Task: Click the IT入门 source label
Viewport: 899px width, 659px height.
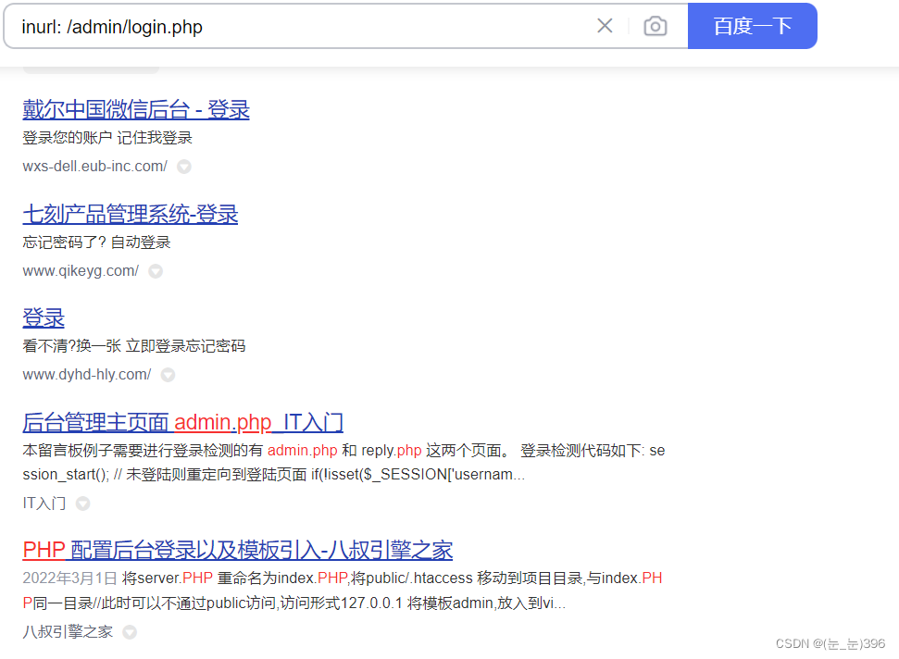Action: [x=44, y=504]
